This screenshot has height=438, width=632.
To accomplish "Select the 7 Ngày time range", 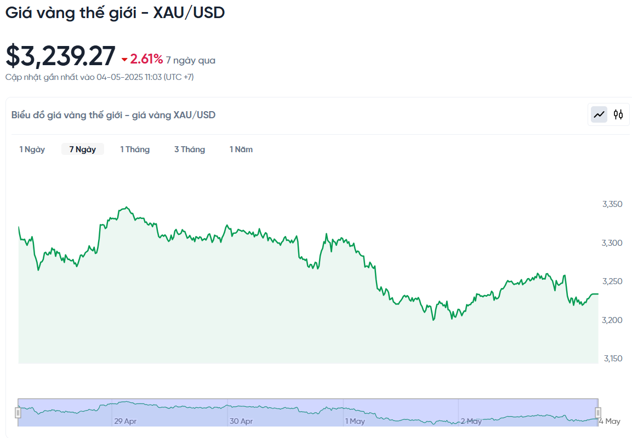I will point(83,149).
